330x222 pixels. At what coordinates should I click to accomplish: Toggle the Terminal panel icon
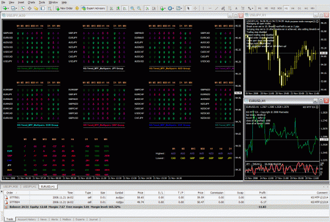pyautogui.click(x=43, y=8)
